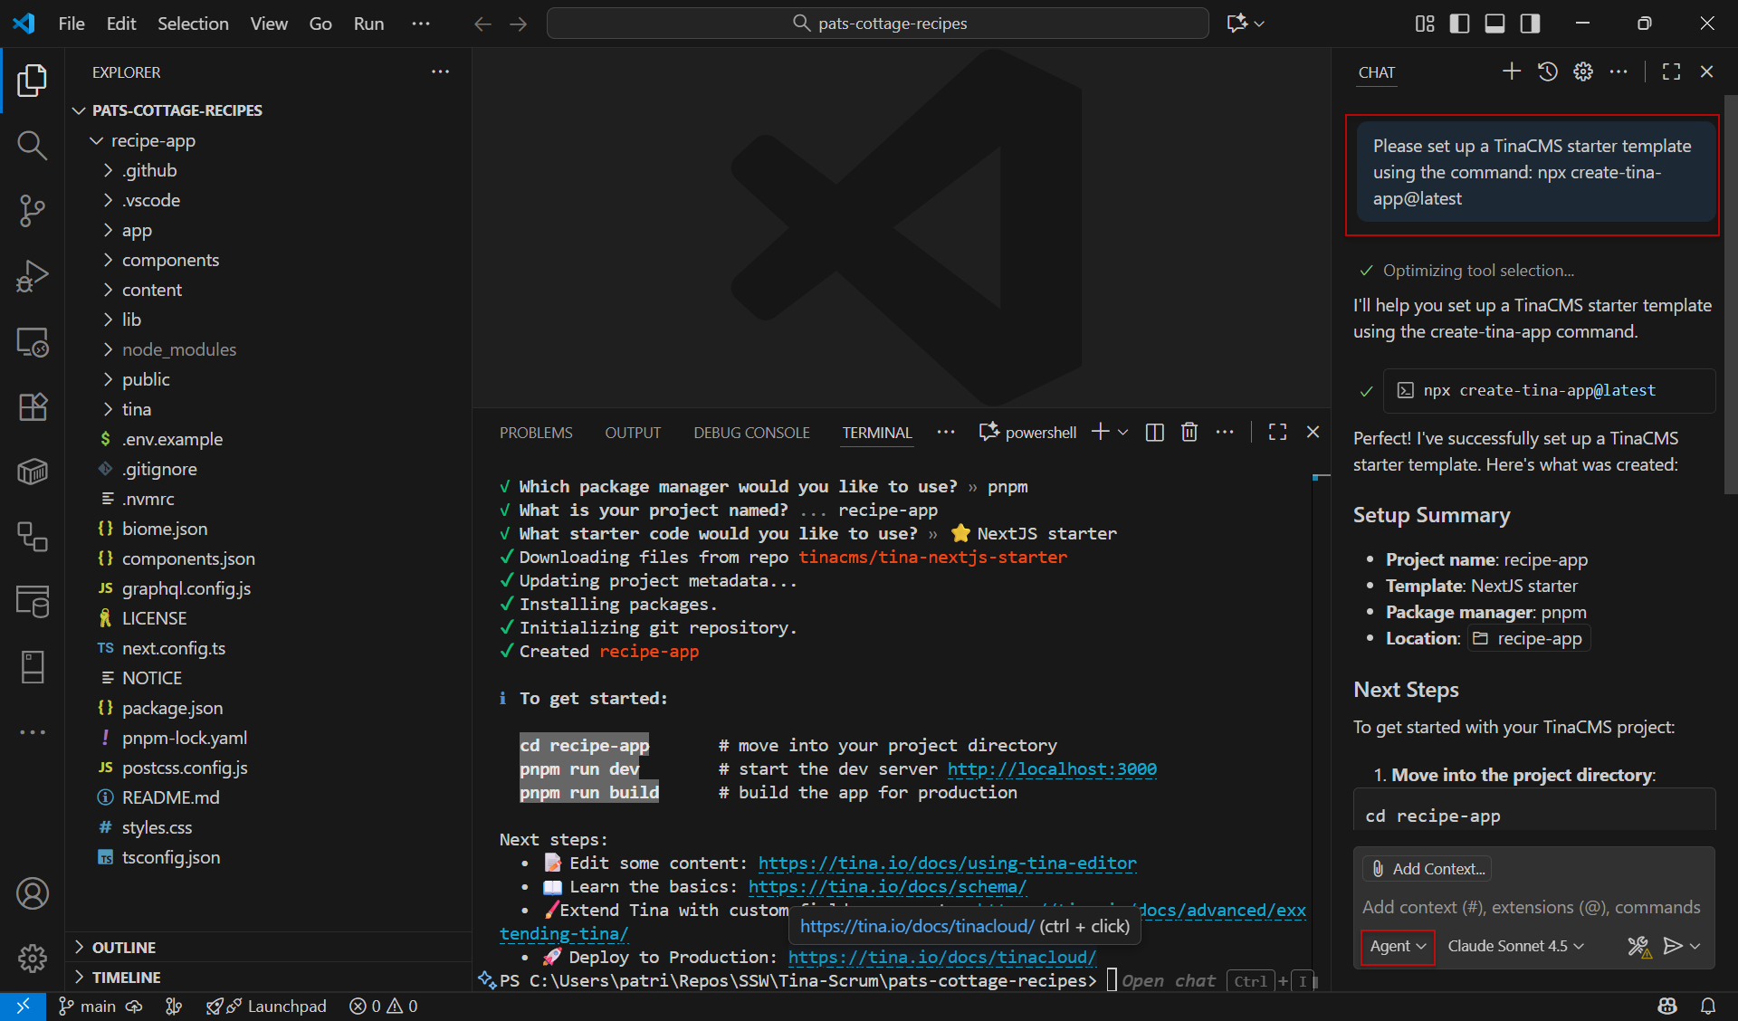
Task: Click the chat panel vertical scrollbar
Action: (1730, 294)
